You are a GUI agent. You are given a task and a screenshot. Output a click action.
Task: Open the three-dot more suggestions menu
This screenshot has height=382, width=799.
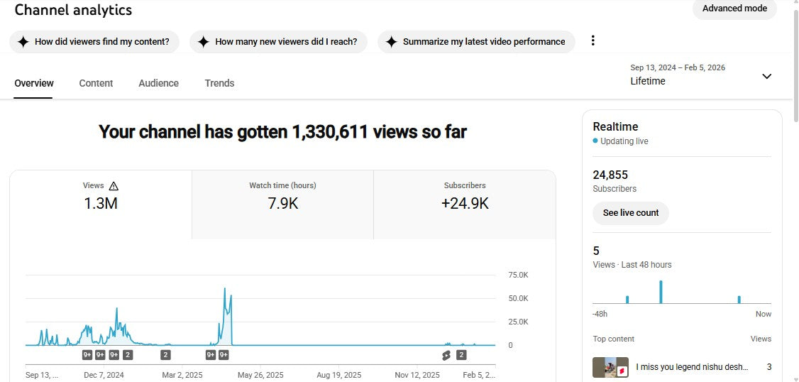tap(593, 41)
